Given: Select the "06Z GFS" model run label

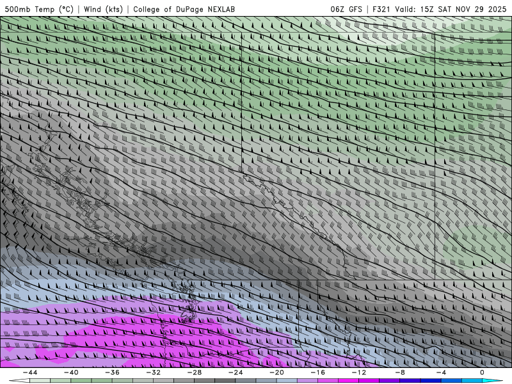Looking at the screenshot, I should (x=346, y=9).
